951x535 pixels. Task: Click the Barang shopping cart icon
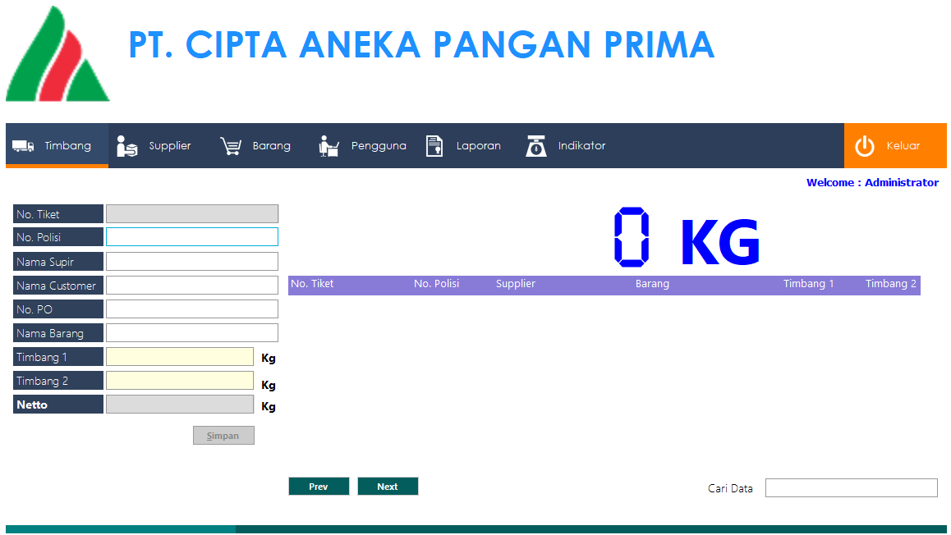pyautogui.click(x=231, y=146)
